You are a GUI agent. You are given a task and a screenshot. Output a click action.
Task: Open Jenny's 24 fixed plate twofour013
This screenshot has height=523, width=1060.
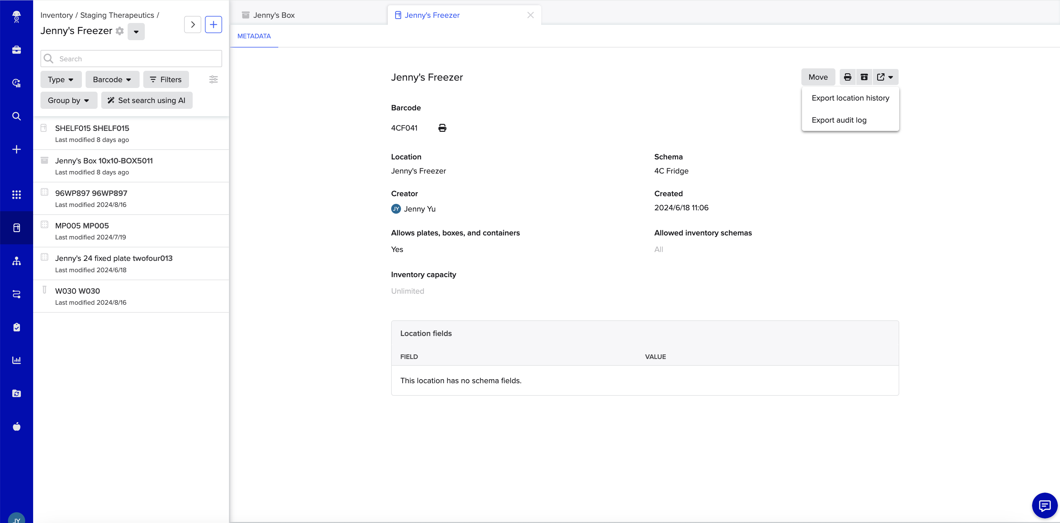131,264
